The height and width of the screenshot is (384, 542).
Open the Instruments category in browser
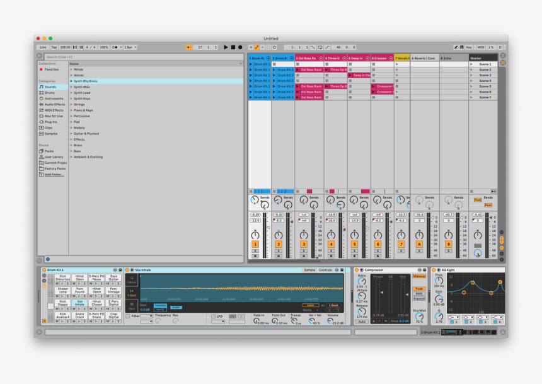[54, 98]
